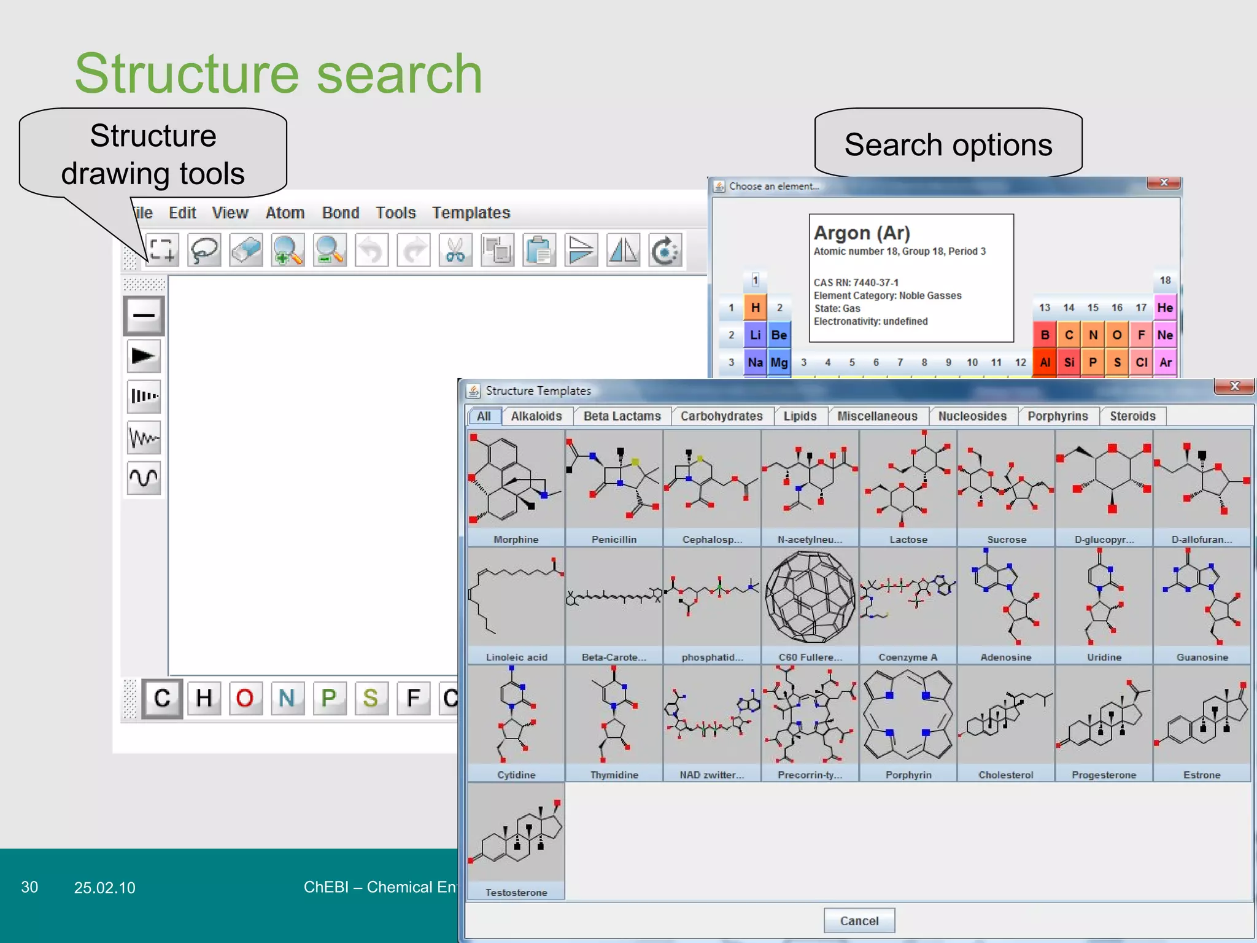Switch to the Carbohydrates tab
The height and width of the screenshot is (943, 1257).
(722, 416)
